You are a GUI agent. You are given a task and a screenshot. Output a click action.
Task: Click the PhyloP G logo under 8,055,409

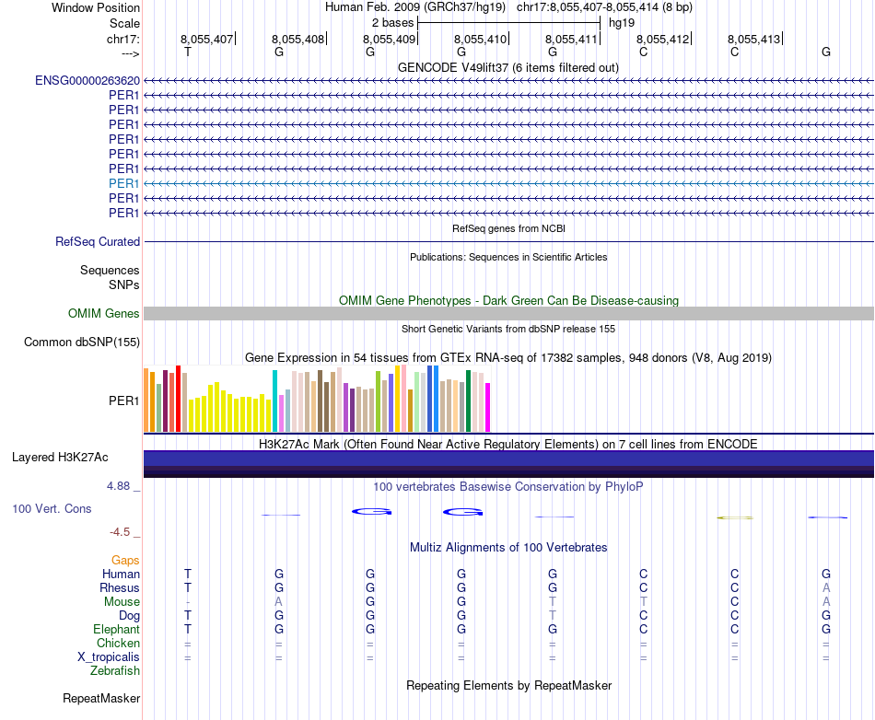point(371,511)
